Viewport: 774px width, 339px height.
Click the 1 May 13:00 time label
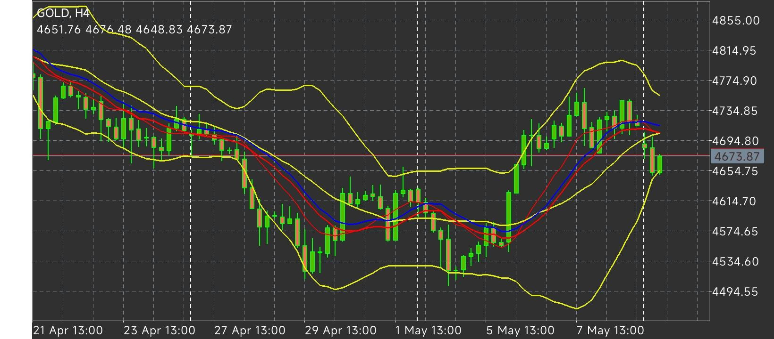[x=429, y=331]
